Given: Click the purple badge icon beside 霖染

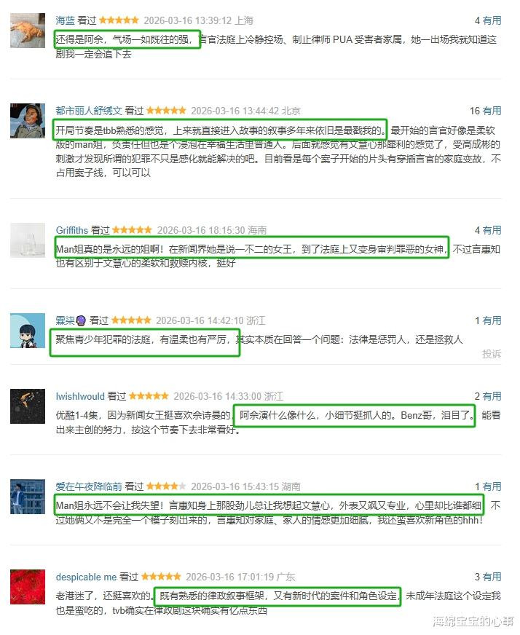Looking at the screenshot, I should tap(81, 320).
